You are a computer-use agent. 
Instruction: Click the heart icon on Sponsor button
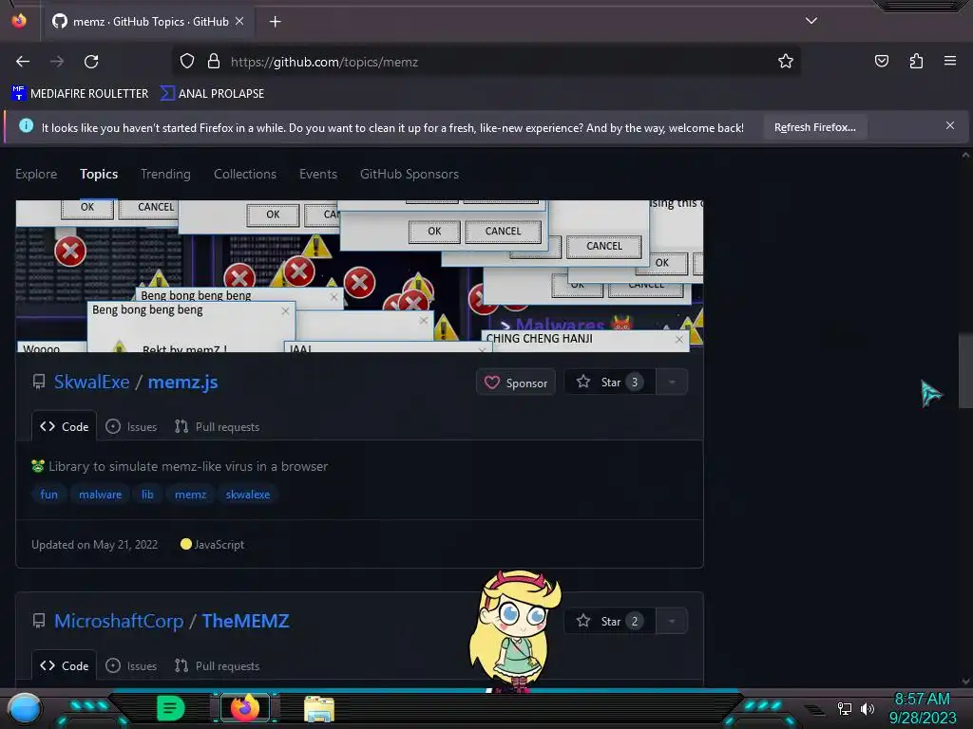pos(491,383)
